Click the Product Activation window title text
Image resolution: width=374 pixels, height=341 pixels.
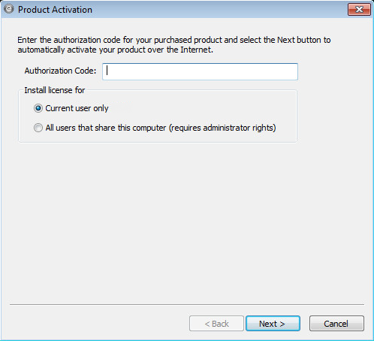55,10
